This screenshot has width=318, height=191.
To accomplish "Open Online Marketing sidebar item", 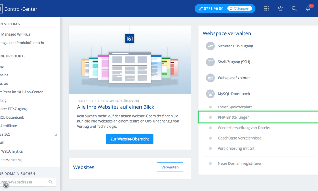I will [x=11, y=160].
